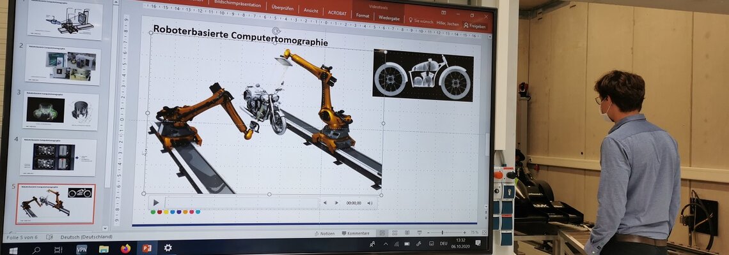
Task: Open the Windows Start menu
Action: click(x=13, y=251)
